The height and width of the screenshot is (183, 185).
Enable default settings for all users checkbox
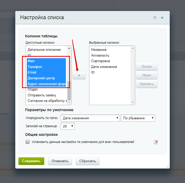click(x=27, y=142)
